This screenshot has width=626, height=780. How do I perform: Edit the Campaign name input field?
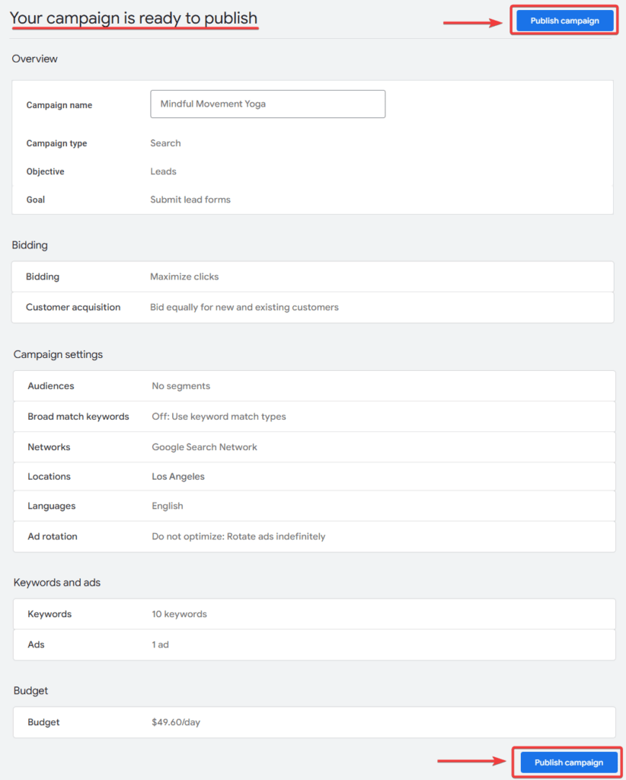pyautogui.click(x=267, y=104)
